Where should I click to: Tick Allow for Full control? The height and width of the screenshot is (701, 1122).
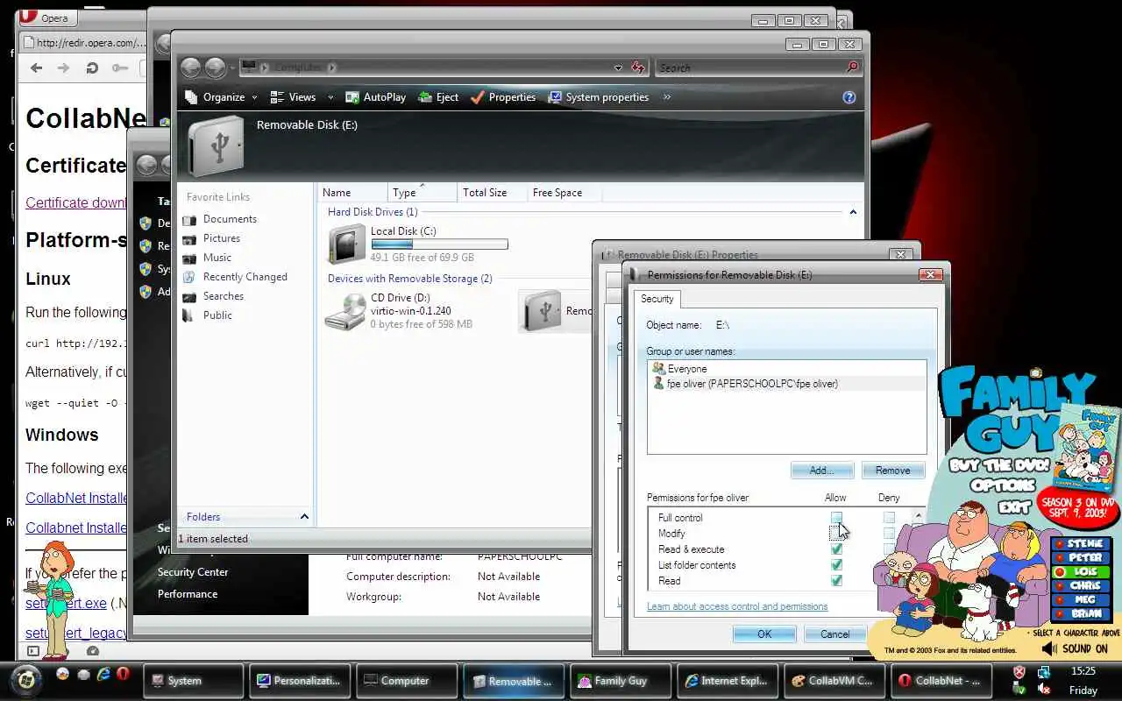click(836, 518)
